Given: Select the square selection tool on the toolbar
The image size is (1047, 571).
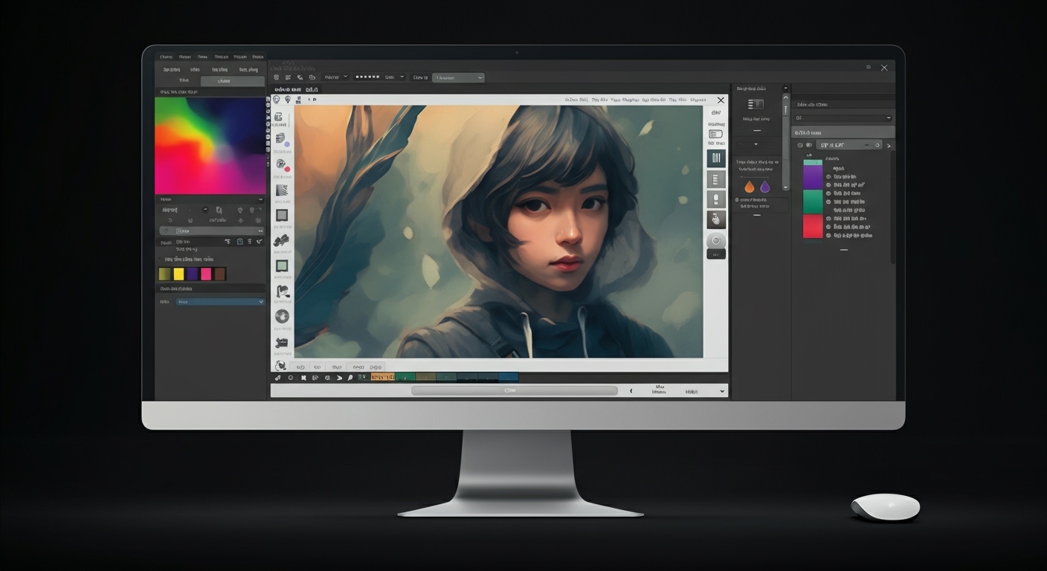Looking at the screenshot, I should pyautogui.click(x=281, y=216).
